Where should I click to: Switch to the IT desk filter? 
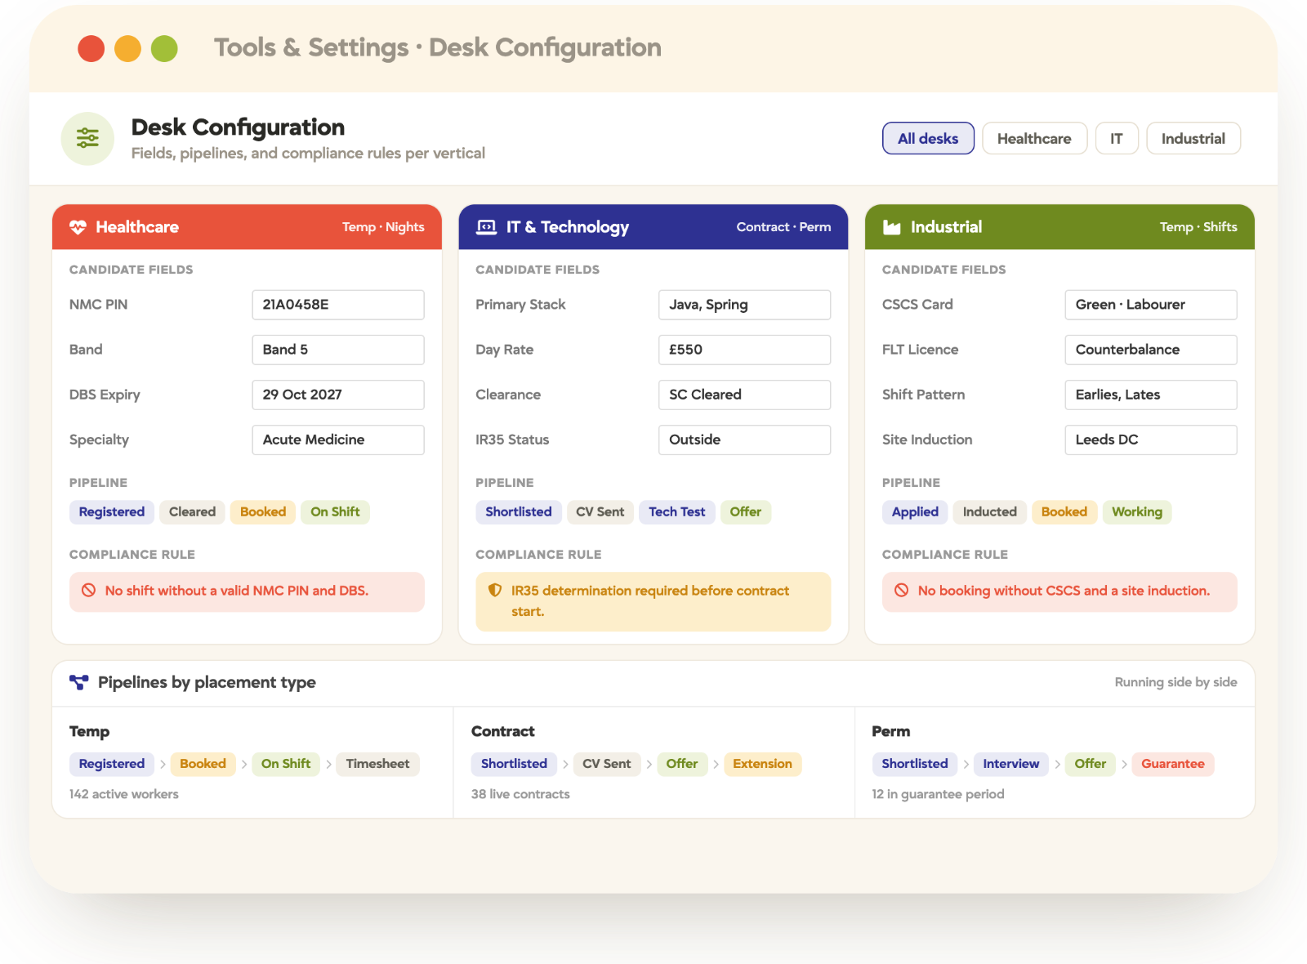pos(1117,138)
